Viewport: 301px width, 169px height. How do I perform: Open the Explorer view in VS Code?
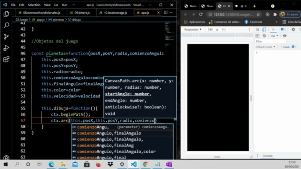(6, 14)
